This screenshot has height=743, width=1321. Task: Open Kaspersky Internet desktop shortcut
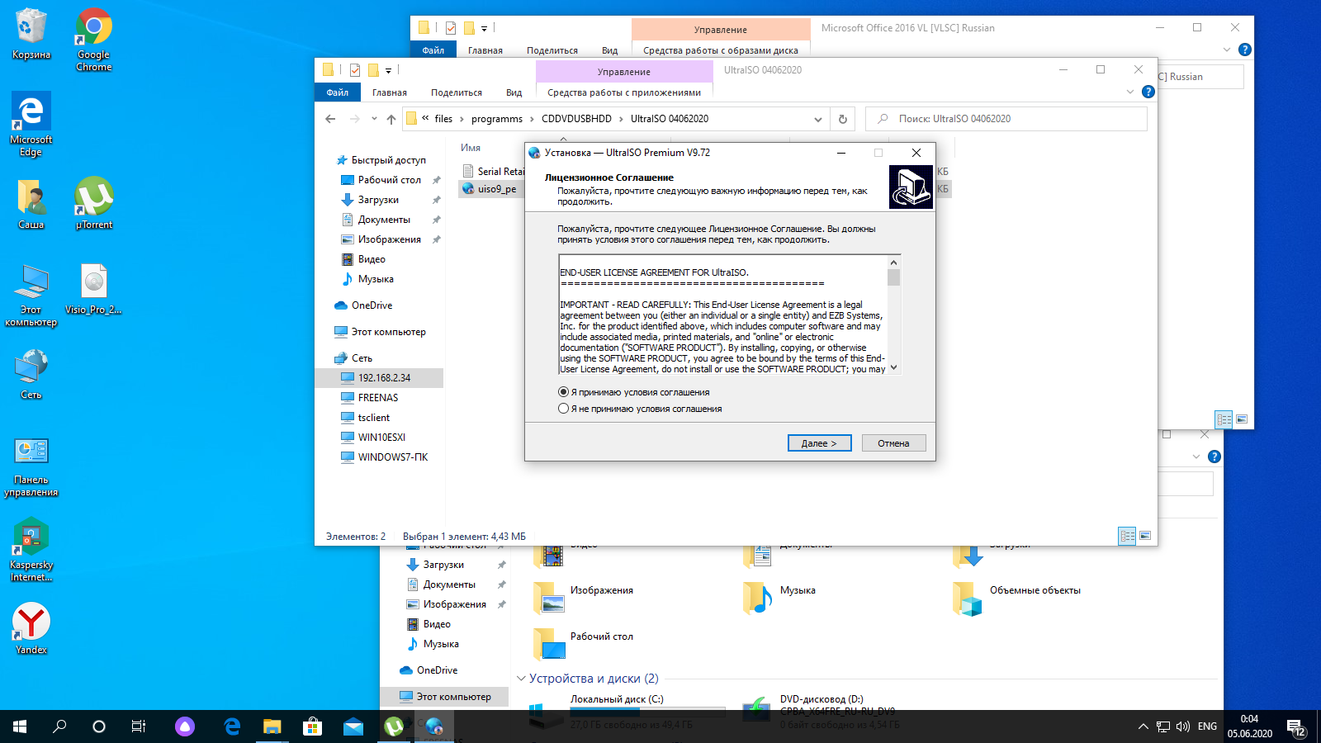coord(31,550)
